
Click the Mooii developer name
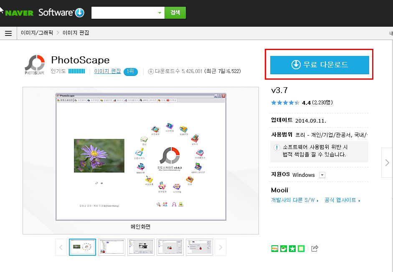point(279,190)
